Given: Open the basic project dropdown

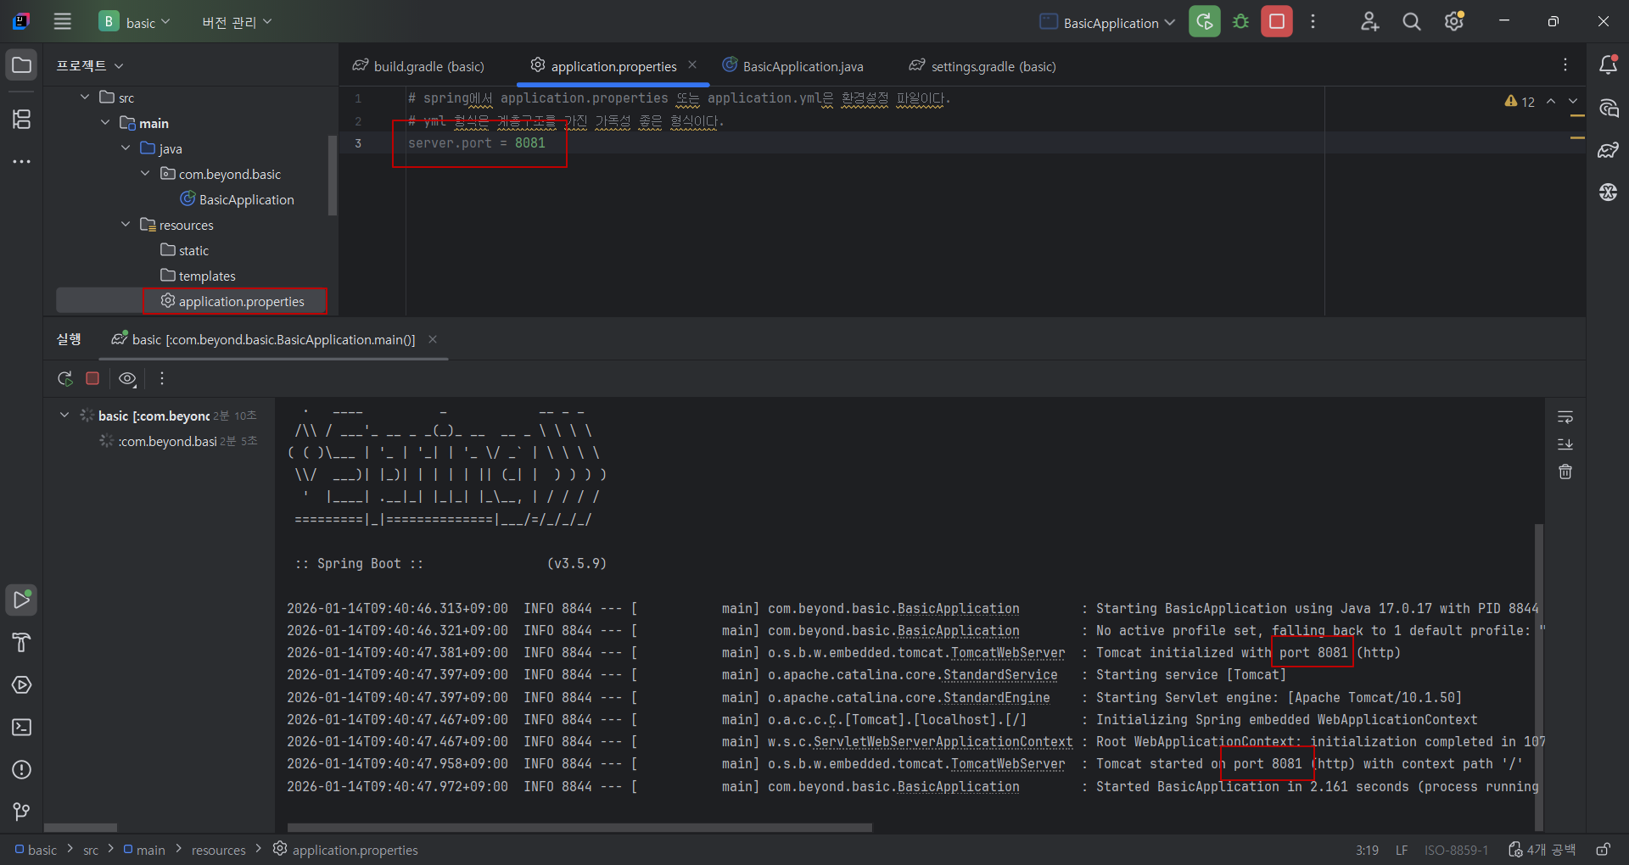Looking at the screenshot, I should tap(135, 22).
